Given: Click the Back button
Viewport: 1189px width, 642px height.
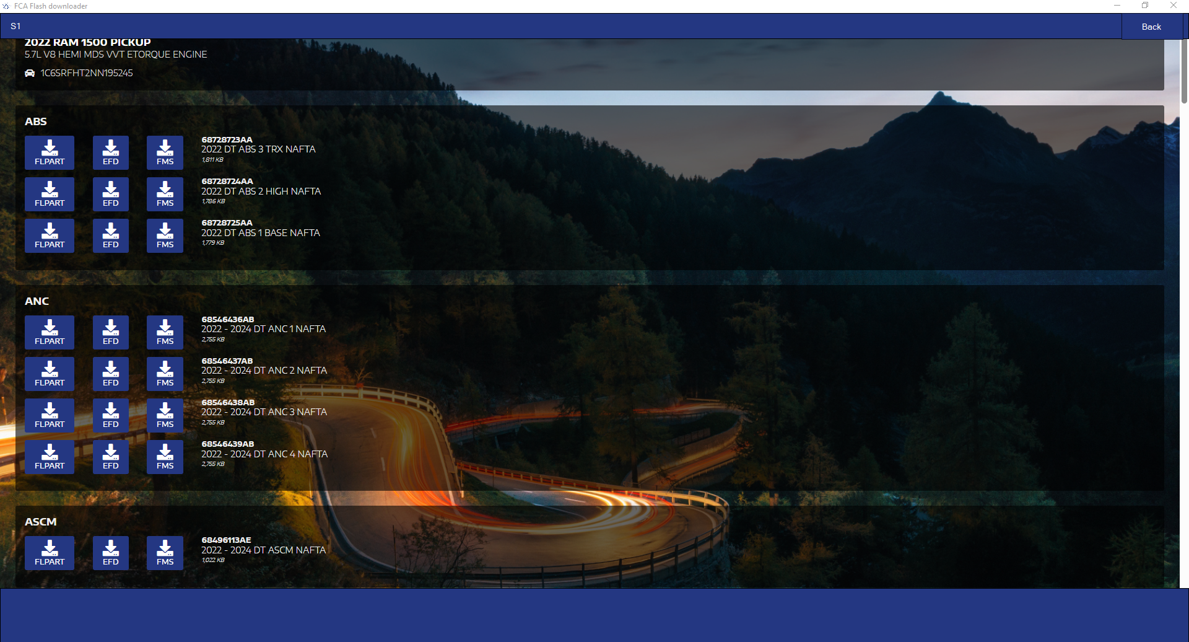Looking at the screenshot, I should click(x=1151, y=27).
